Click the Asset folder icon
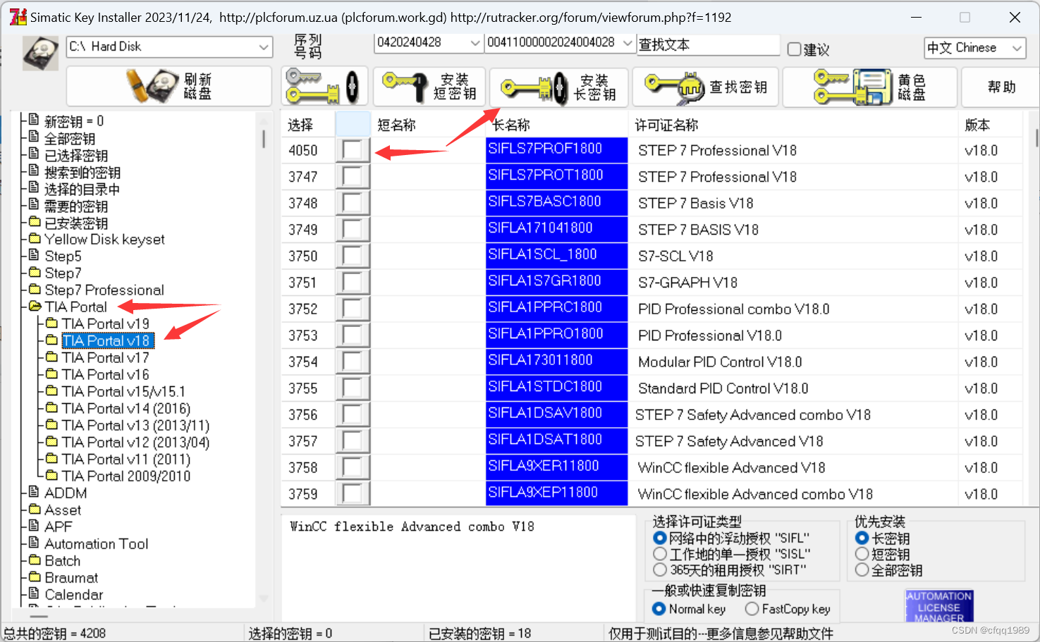This screenshot has width=1040, height=642. 35,510
